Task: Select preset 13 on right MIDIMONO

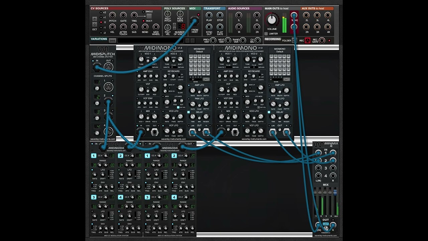Action: tap(280, 65)
